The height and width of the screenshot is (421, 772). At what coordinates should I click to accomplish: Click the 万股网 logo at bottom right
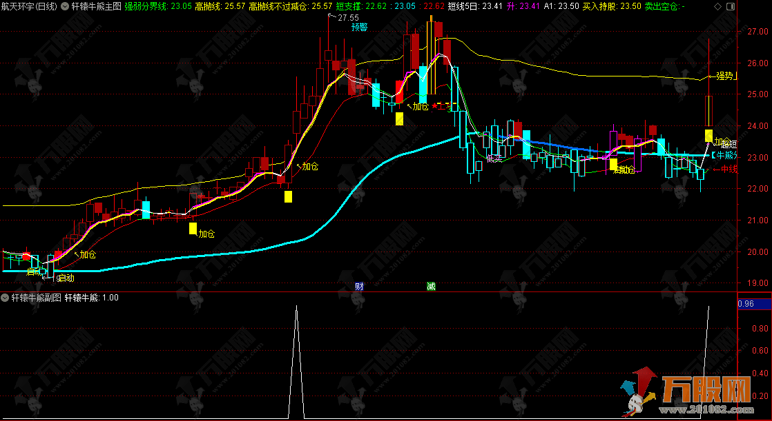(x=697, y=396)
